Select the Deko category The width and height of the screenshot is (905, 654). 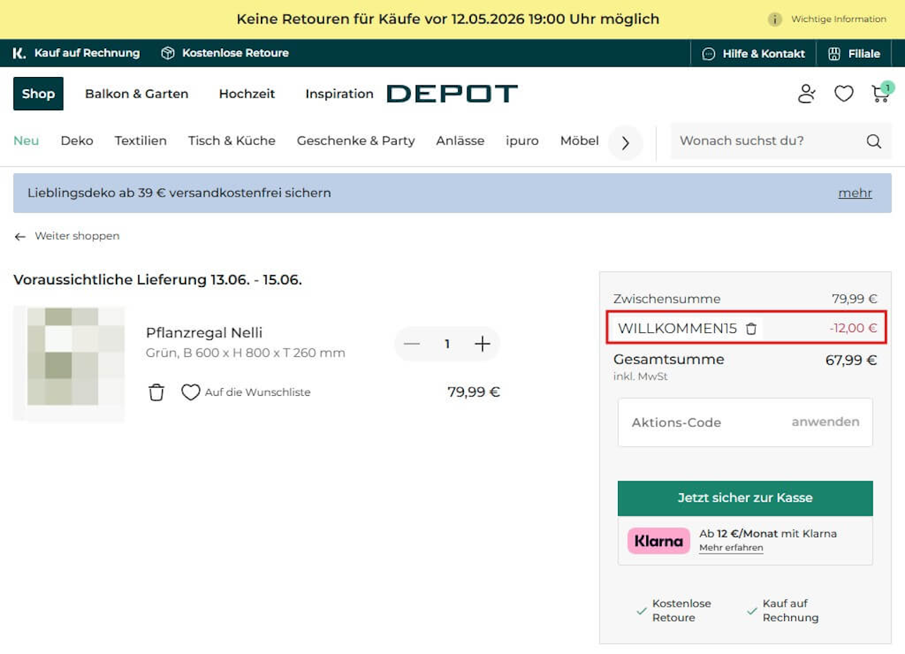[77, 141]
